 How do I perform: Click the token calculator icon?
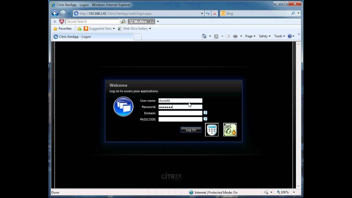(x=212, y=130)
